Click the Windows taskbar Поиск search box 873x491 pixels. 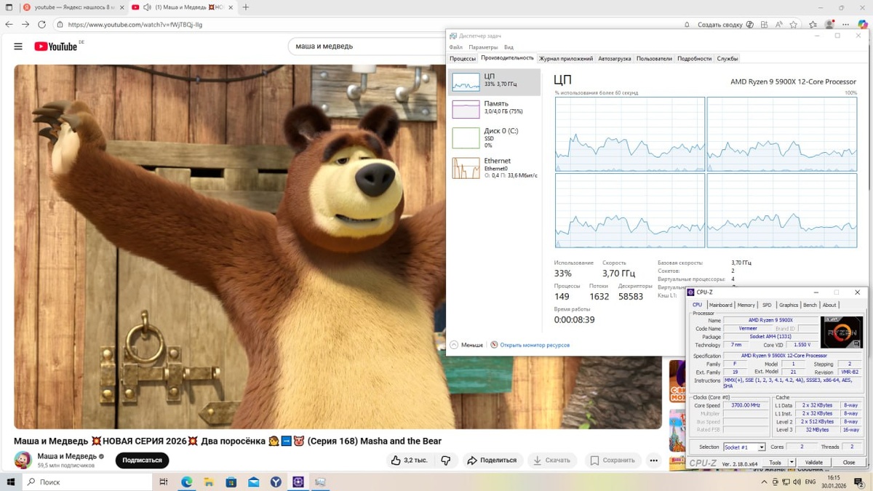click(87, 482)
